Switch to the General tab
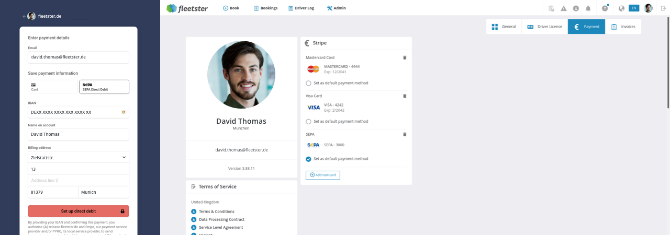Viewport: 670px width, 235px height. point(504,27)
